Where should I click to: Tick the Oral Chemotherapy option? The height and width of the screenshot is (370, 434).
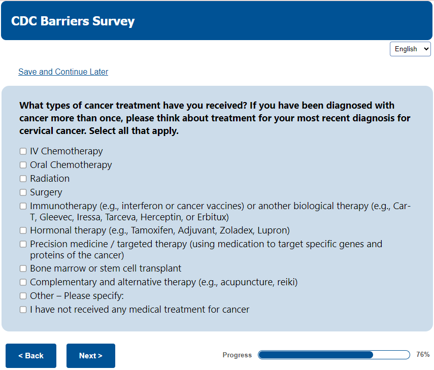[23, 165]
